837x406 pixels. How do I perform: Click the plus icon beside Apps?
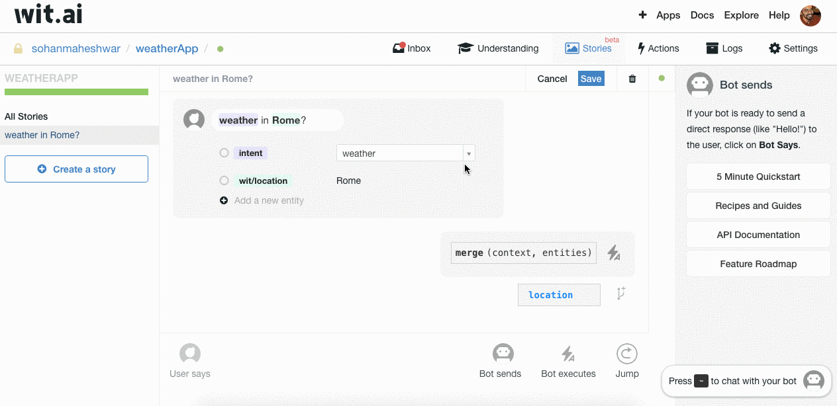pos(642,15)
